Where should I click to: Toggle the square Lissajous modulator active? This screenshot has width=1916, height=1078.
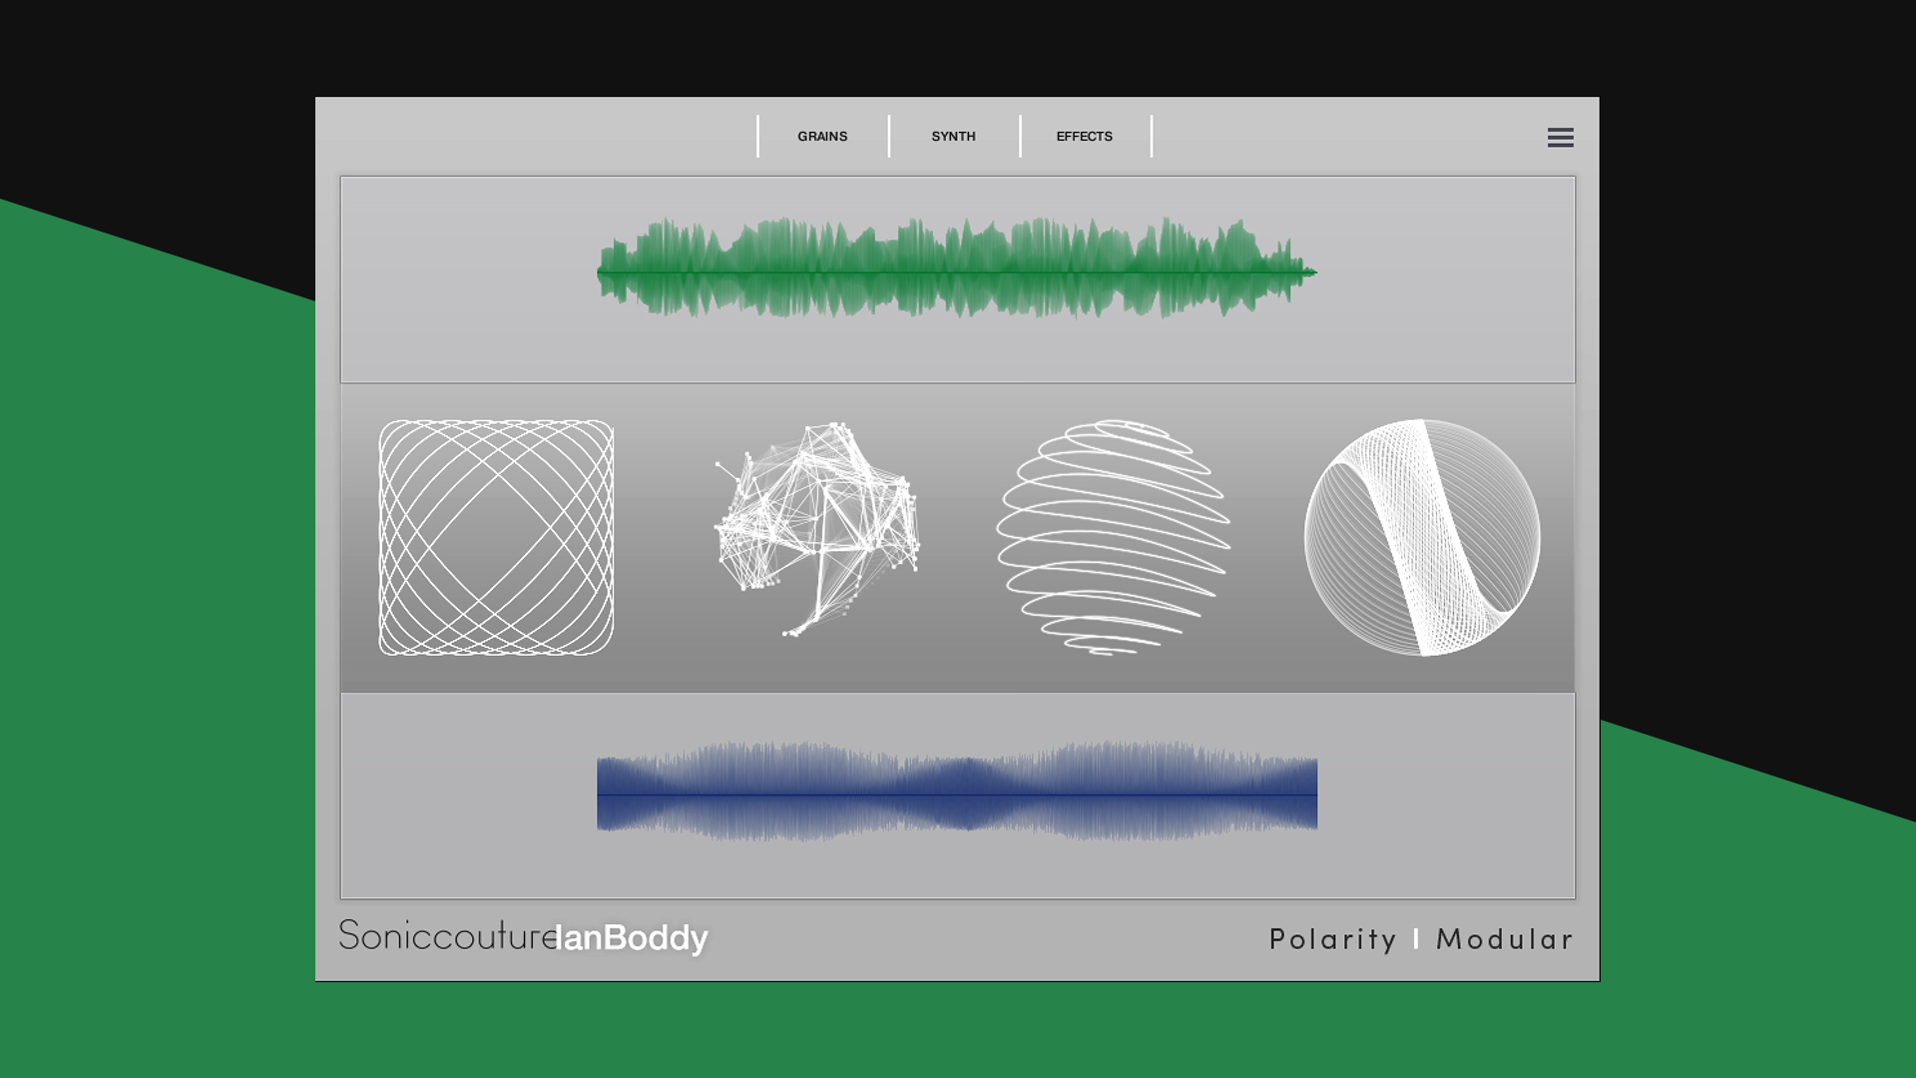tap(497, 534)
